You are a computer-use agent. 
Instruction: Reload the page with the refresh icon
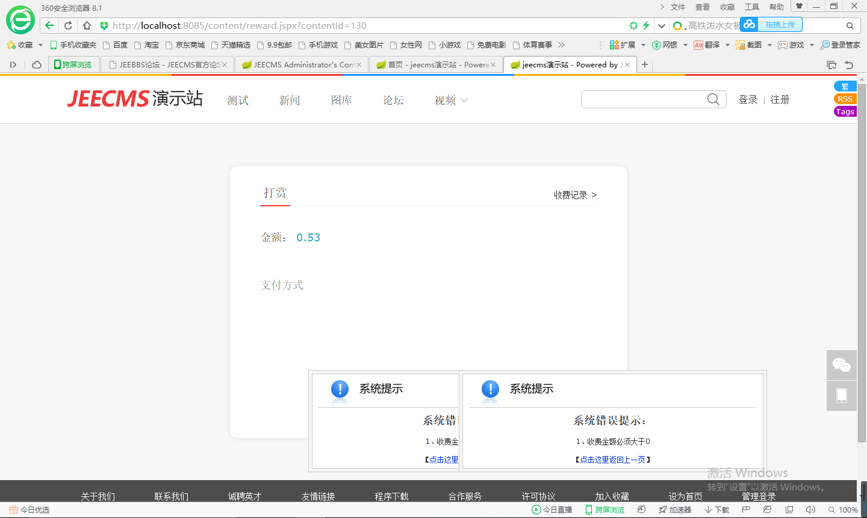[68, 25]
